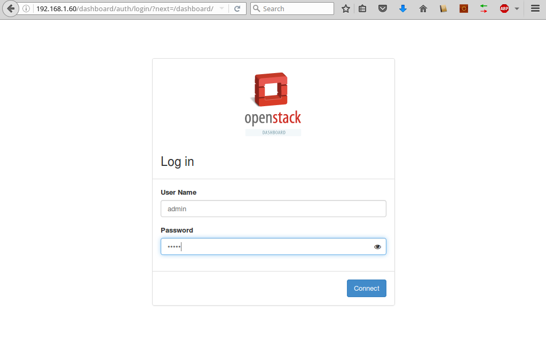Click the 'openstack' wordmark text

(x=273, y=118)
